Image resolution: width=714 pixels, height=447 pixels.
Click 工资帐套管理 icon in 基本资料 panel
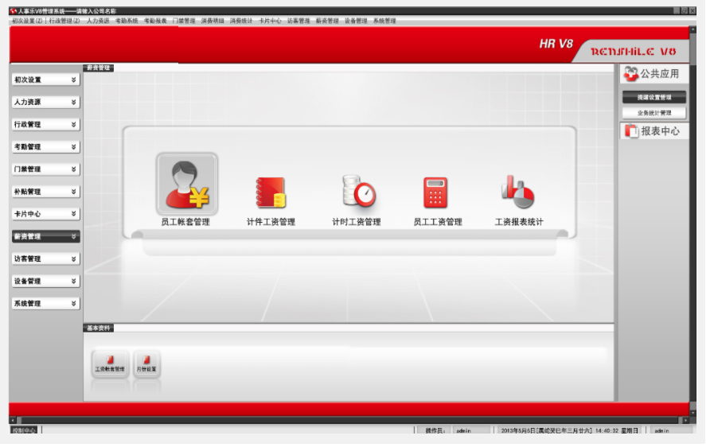click(110, 363)
